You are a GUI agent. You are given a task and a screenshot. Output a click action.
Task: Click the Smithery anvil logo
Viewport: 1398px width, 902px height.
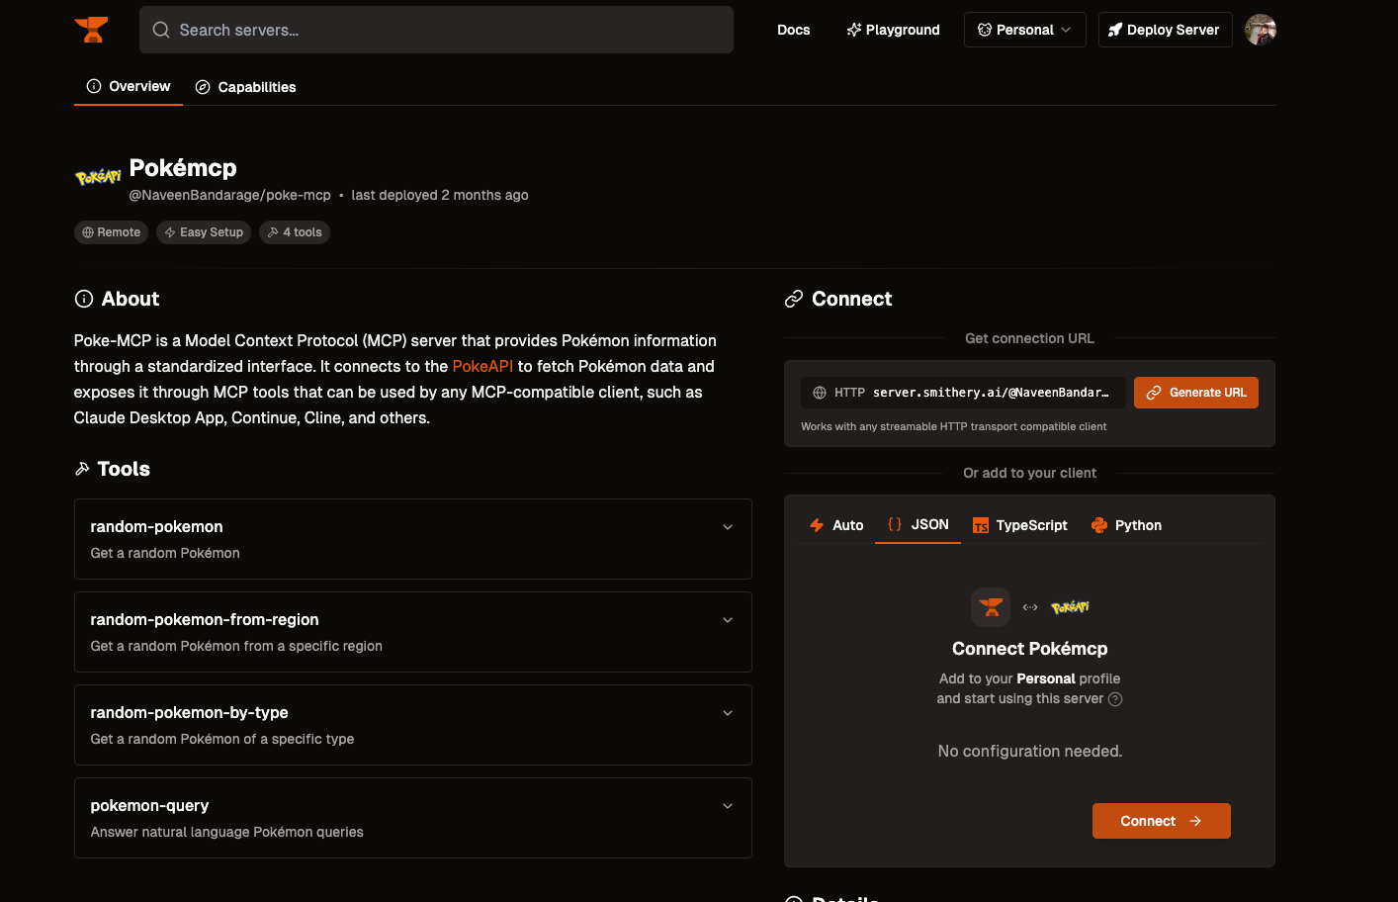tap(91, 30)
